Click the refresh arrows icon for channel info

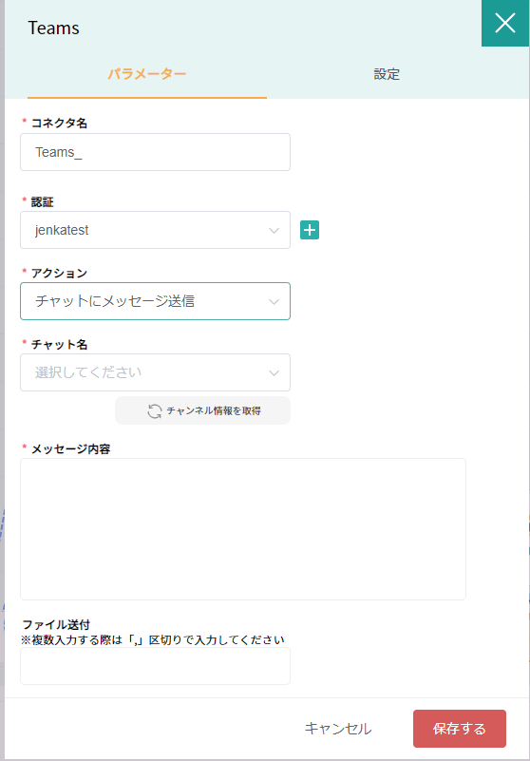pos(154,411)
